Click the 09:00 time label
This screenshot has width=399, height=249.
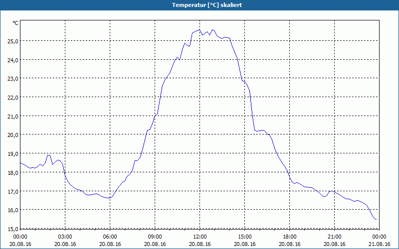click(x=155, y=237)
